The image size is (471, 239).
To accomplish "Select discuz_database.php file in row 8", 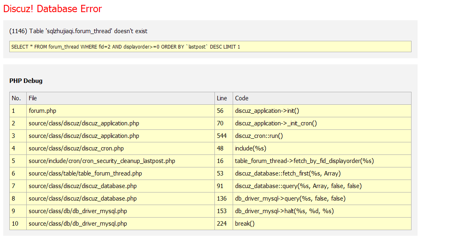I will pos(121,199).
